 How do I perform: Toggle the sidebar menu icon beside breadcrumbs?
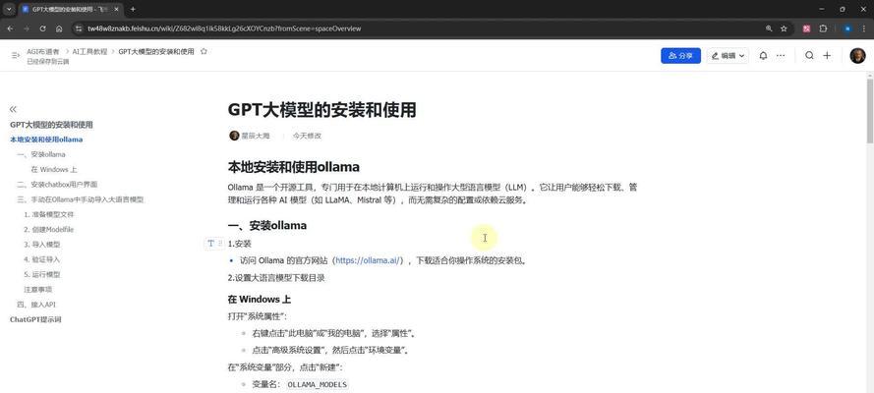(15, 55)
